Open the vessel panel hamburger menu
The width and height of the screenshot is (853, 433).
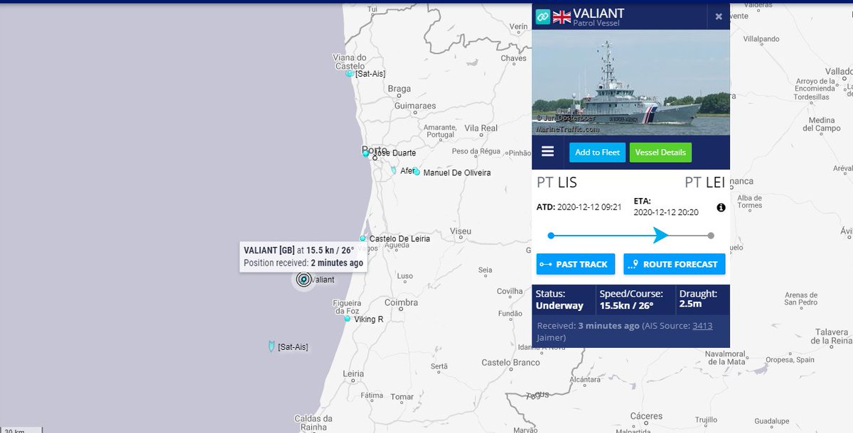tap(547, 151)
